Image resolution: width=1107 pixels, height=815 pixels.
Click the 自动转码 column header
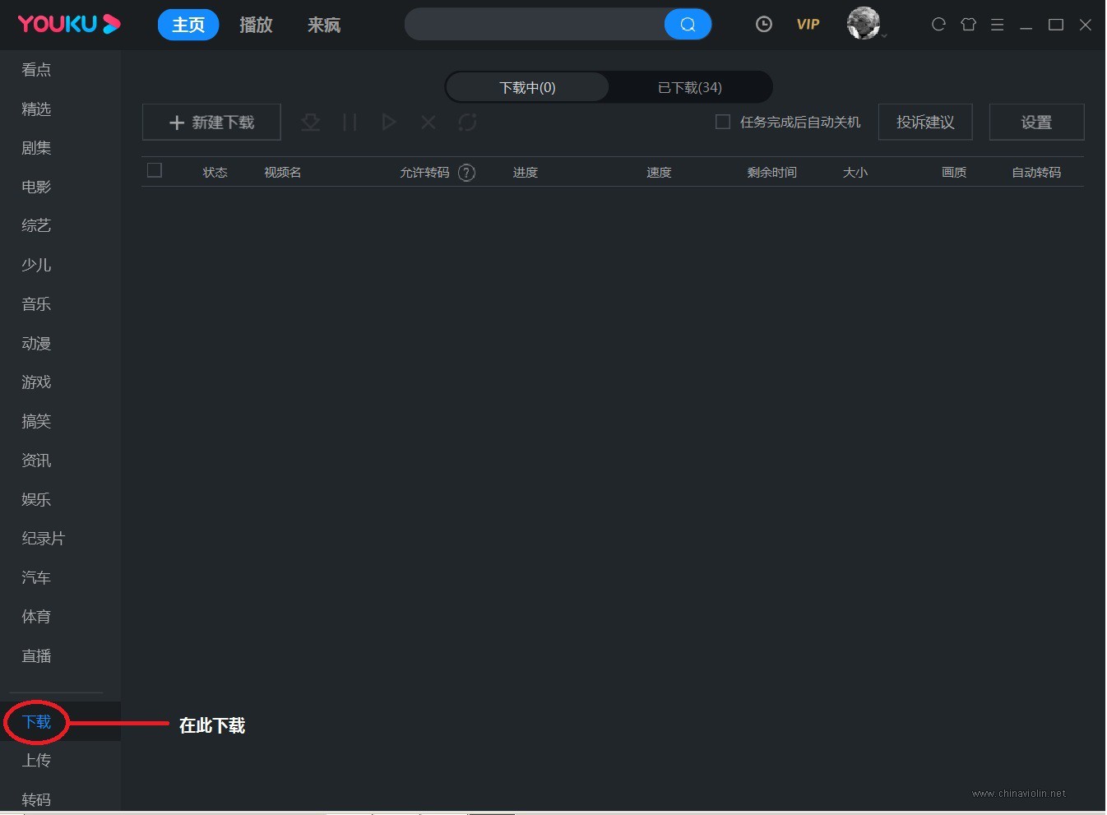(x=1036, y=172)
